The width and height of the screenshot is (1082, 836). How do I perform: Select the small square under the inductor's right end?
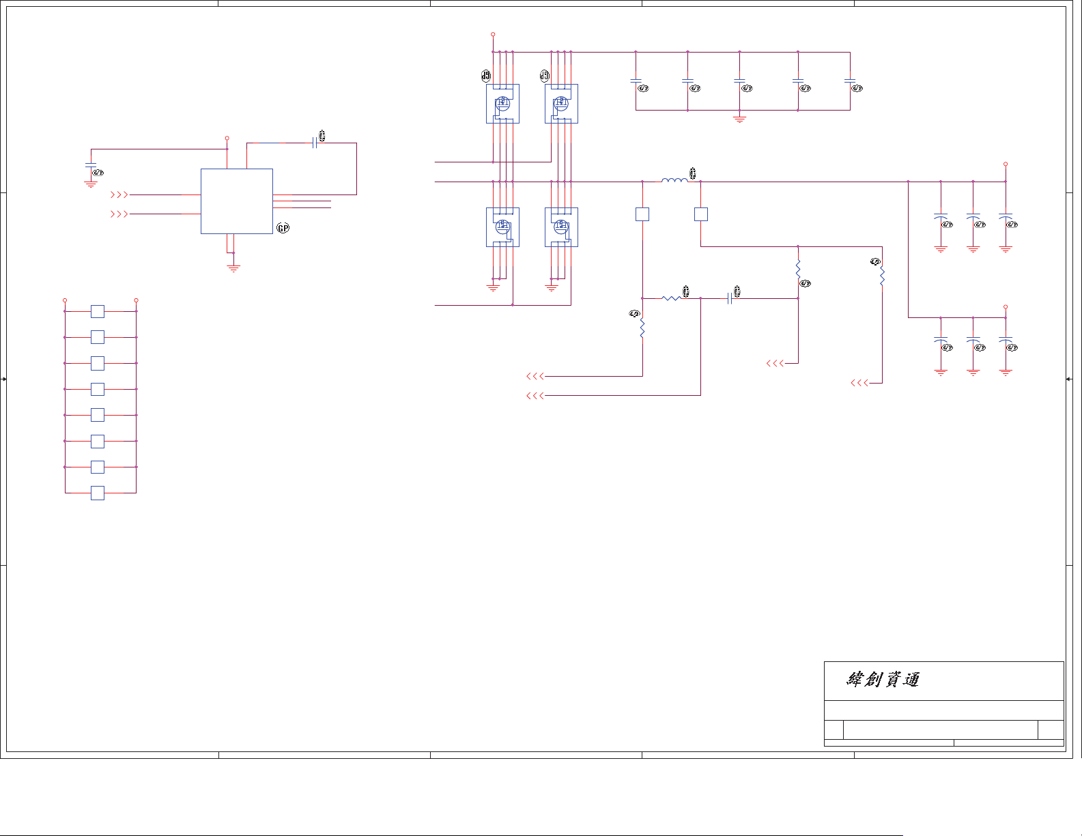701,214
